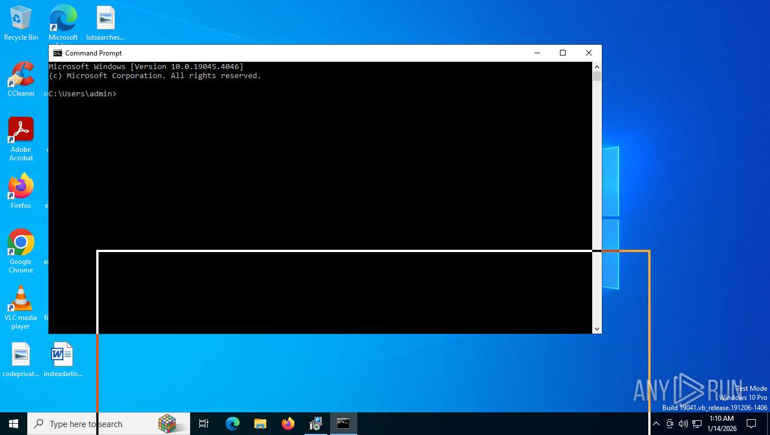Open the clock showing 1:10 AM
The width and height of the screenshot is (770, 435).
721,424
